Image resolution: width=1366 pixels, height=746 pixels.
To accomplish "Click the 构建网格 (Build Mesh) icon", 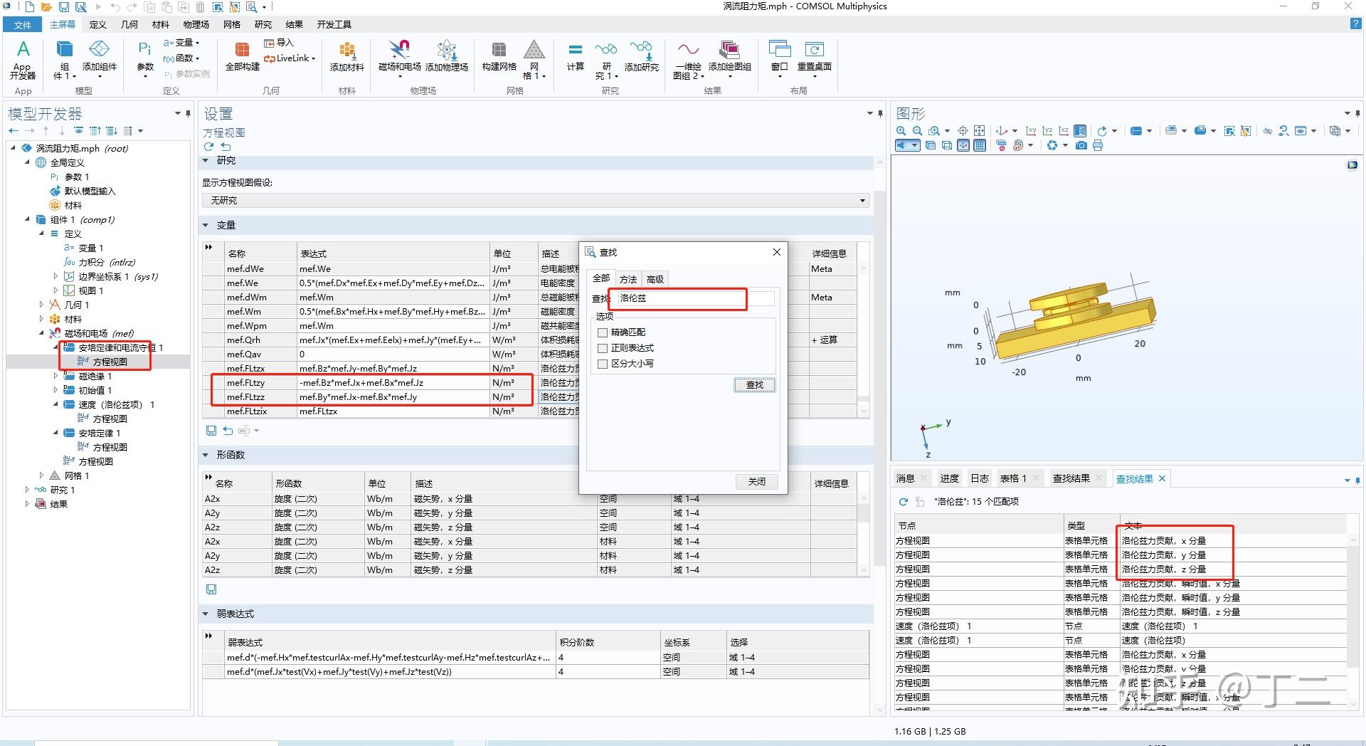I will [499, 51].
